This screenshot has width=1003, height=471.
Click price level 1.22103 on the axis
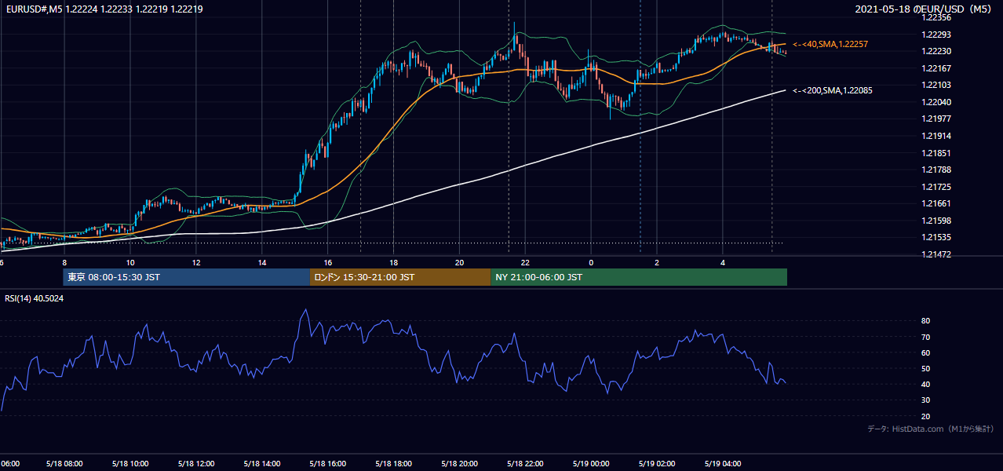(x=936, y=85)
